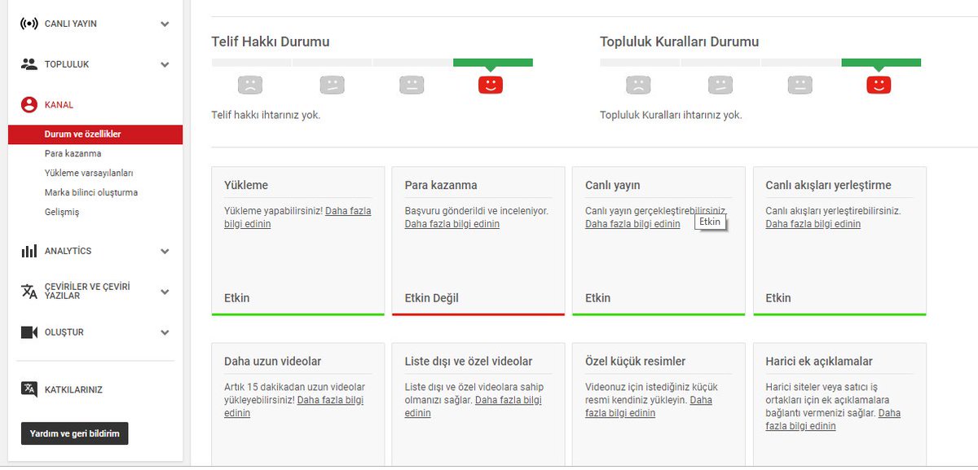Open Marka bilinci oluşturma page

coord(91,193)
